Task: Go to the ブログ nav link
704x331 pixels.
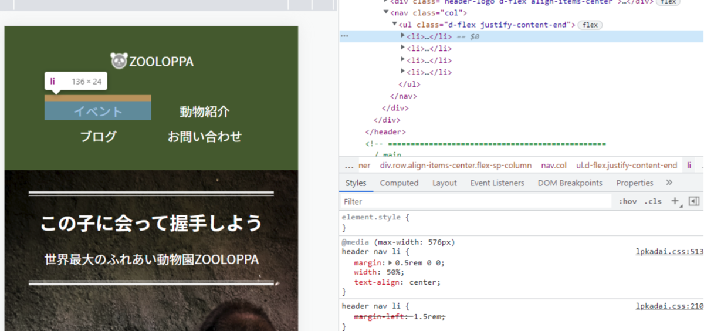Action: [x=98, y=137]
